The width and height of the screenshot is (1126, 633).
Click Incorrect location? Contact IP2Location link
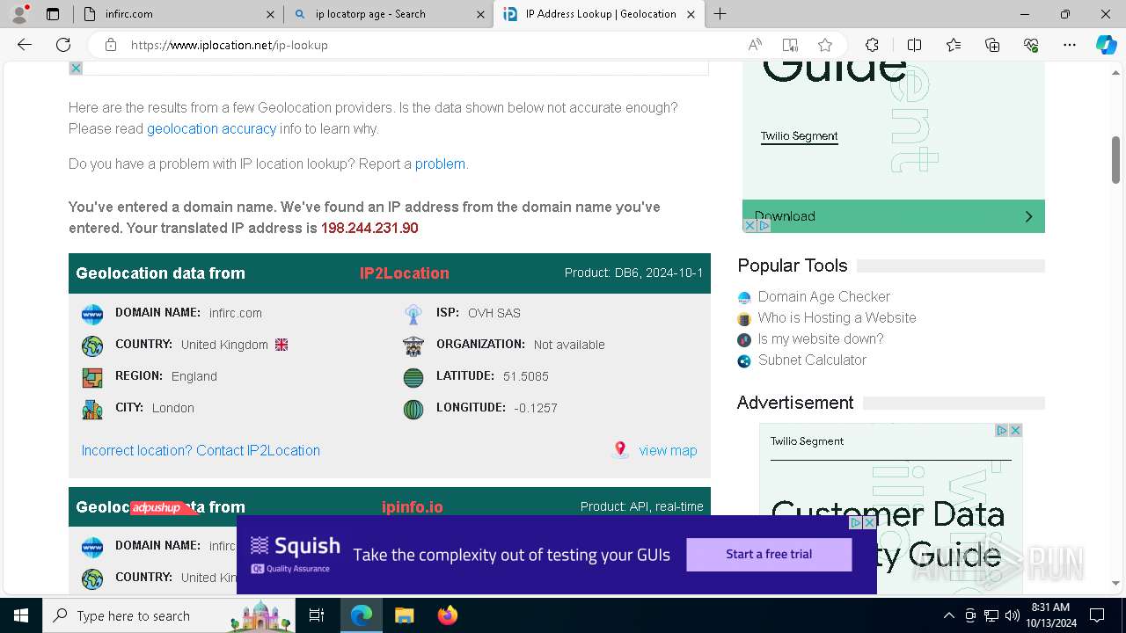click(201, 450)
